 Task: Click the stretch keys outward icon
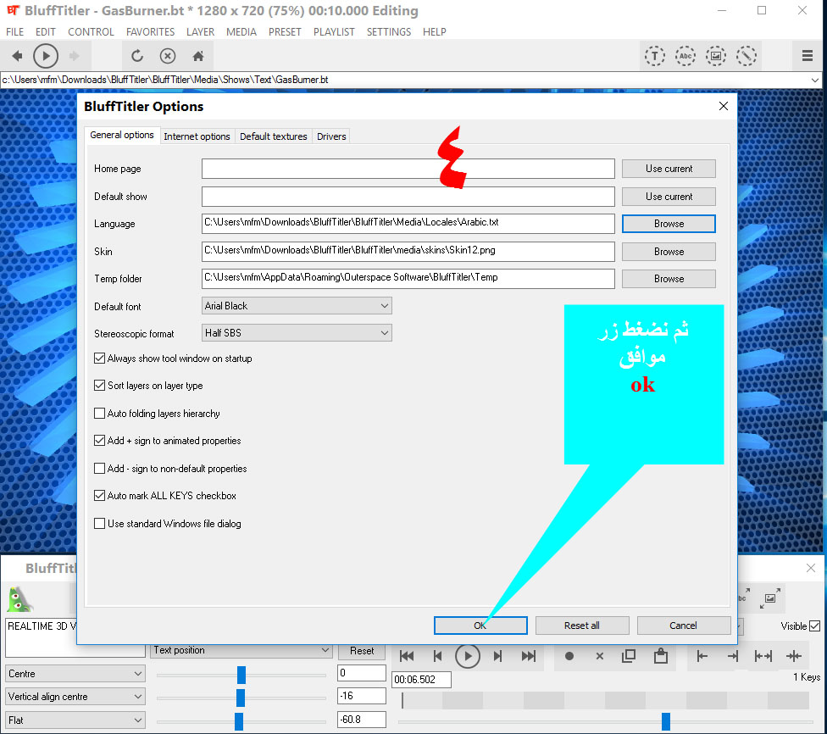coord(763,656)
